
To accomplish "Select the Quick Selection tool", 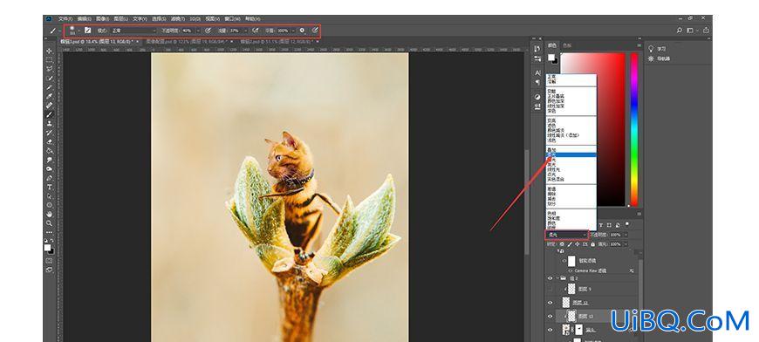I will (x=50, y=78).
